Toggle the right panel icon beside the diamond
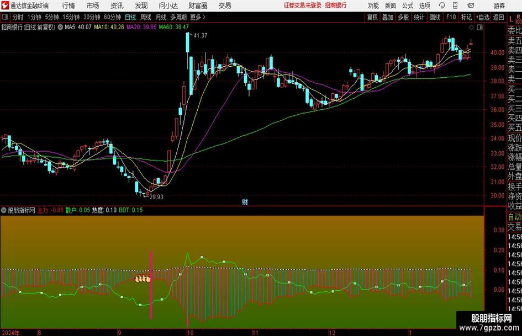This screenshot has height=336, width=522. [x=479, y=28]
